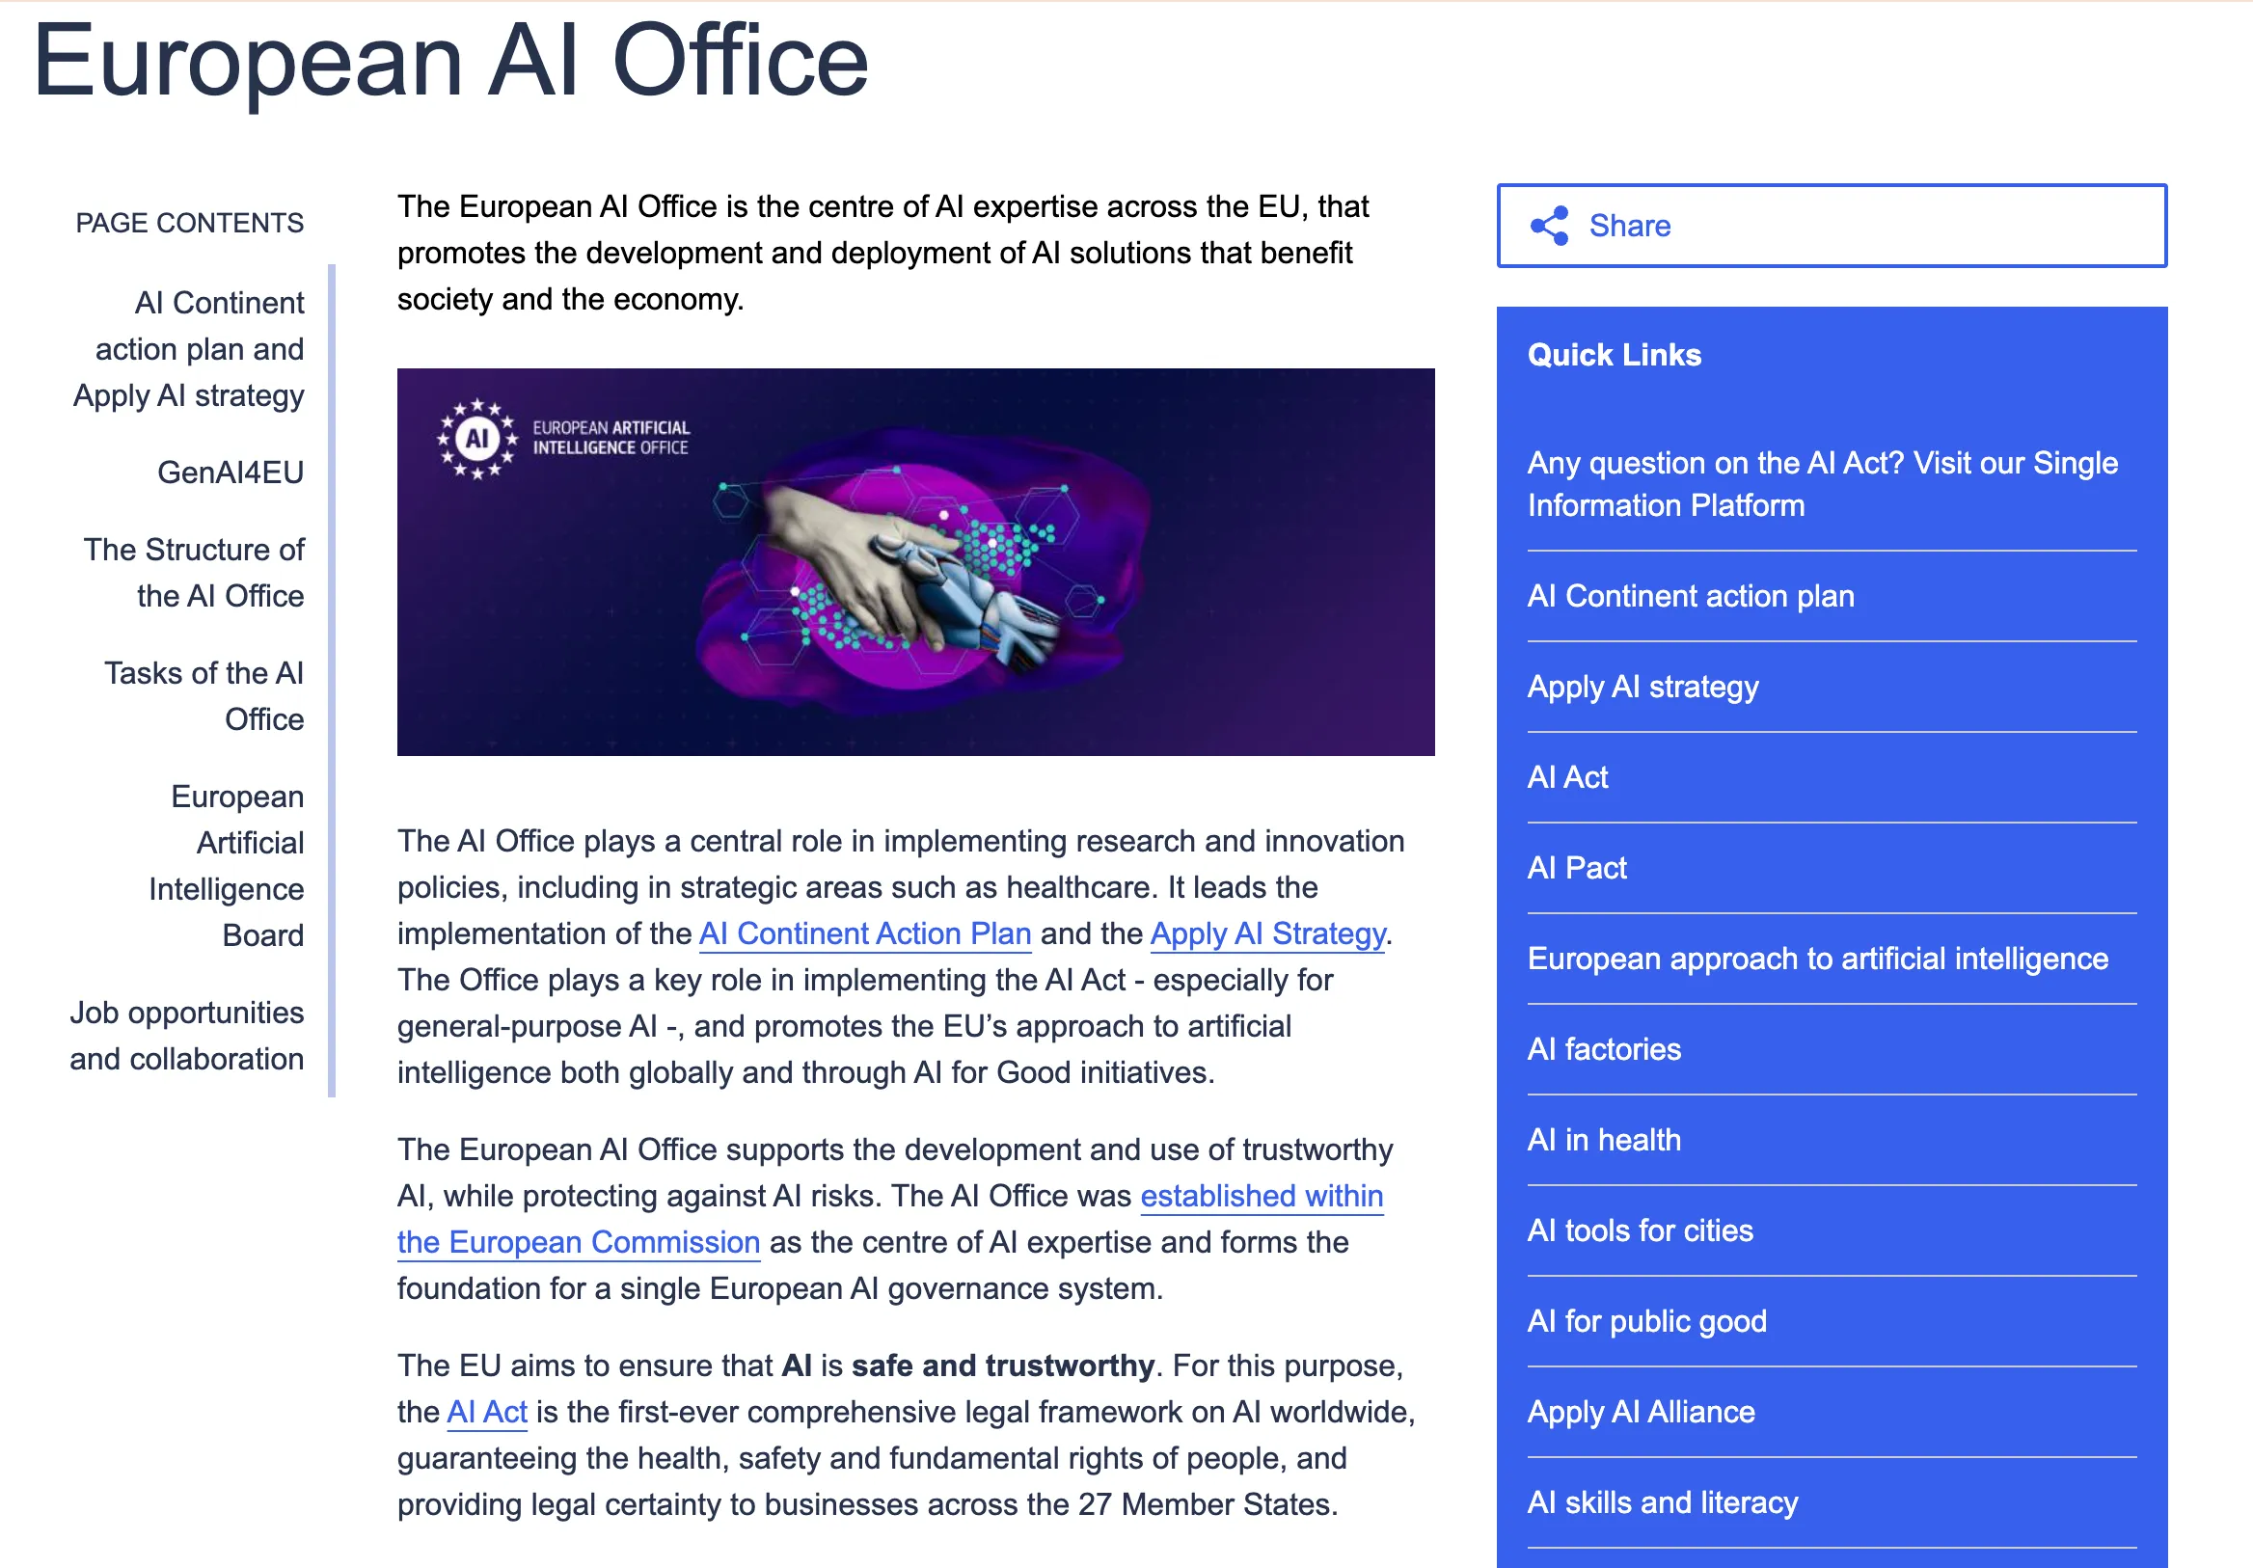Open The Structure of the AI Office section
Screen dimensions: 2253x1568
coord(194,572)
